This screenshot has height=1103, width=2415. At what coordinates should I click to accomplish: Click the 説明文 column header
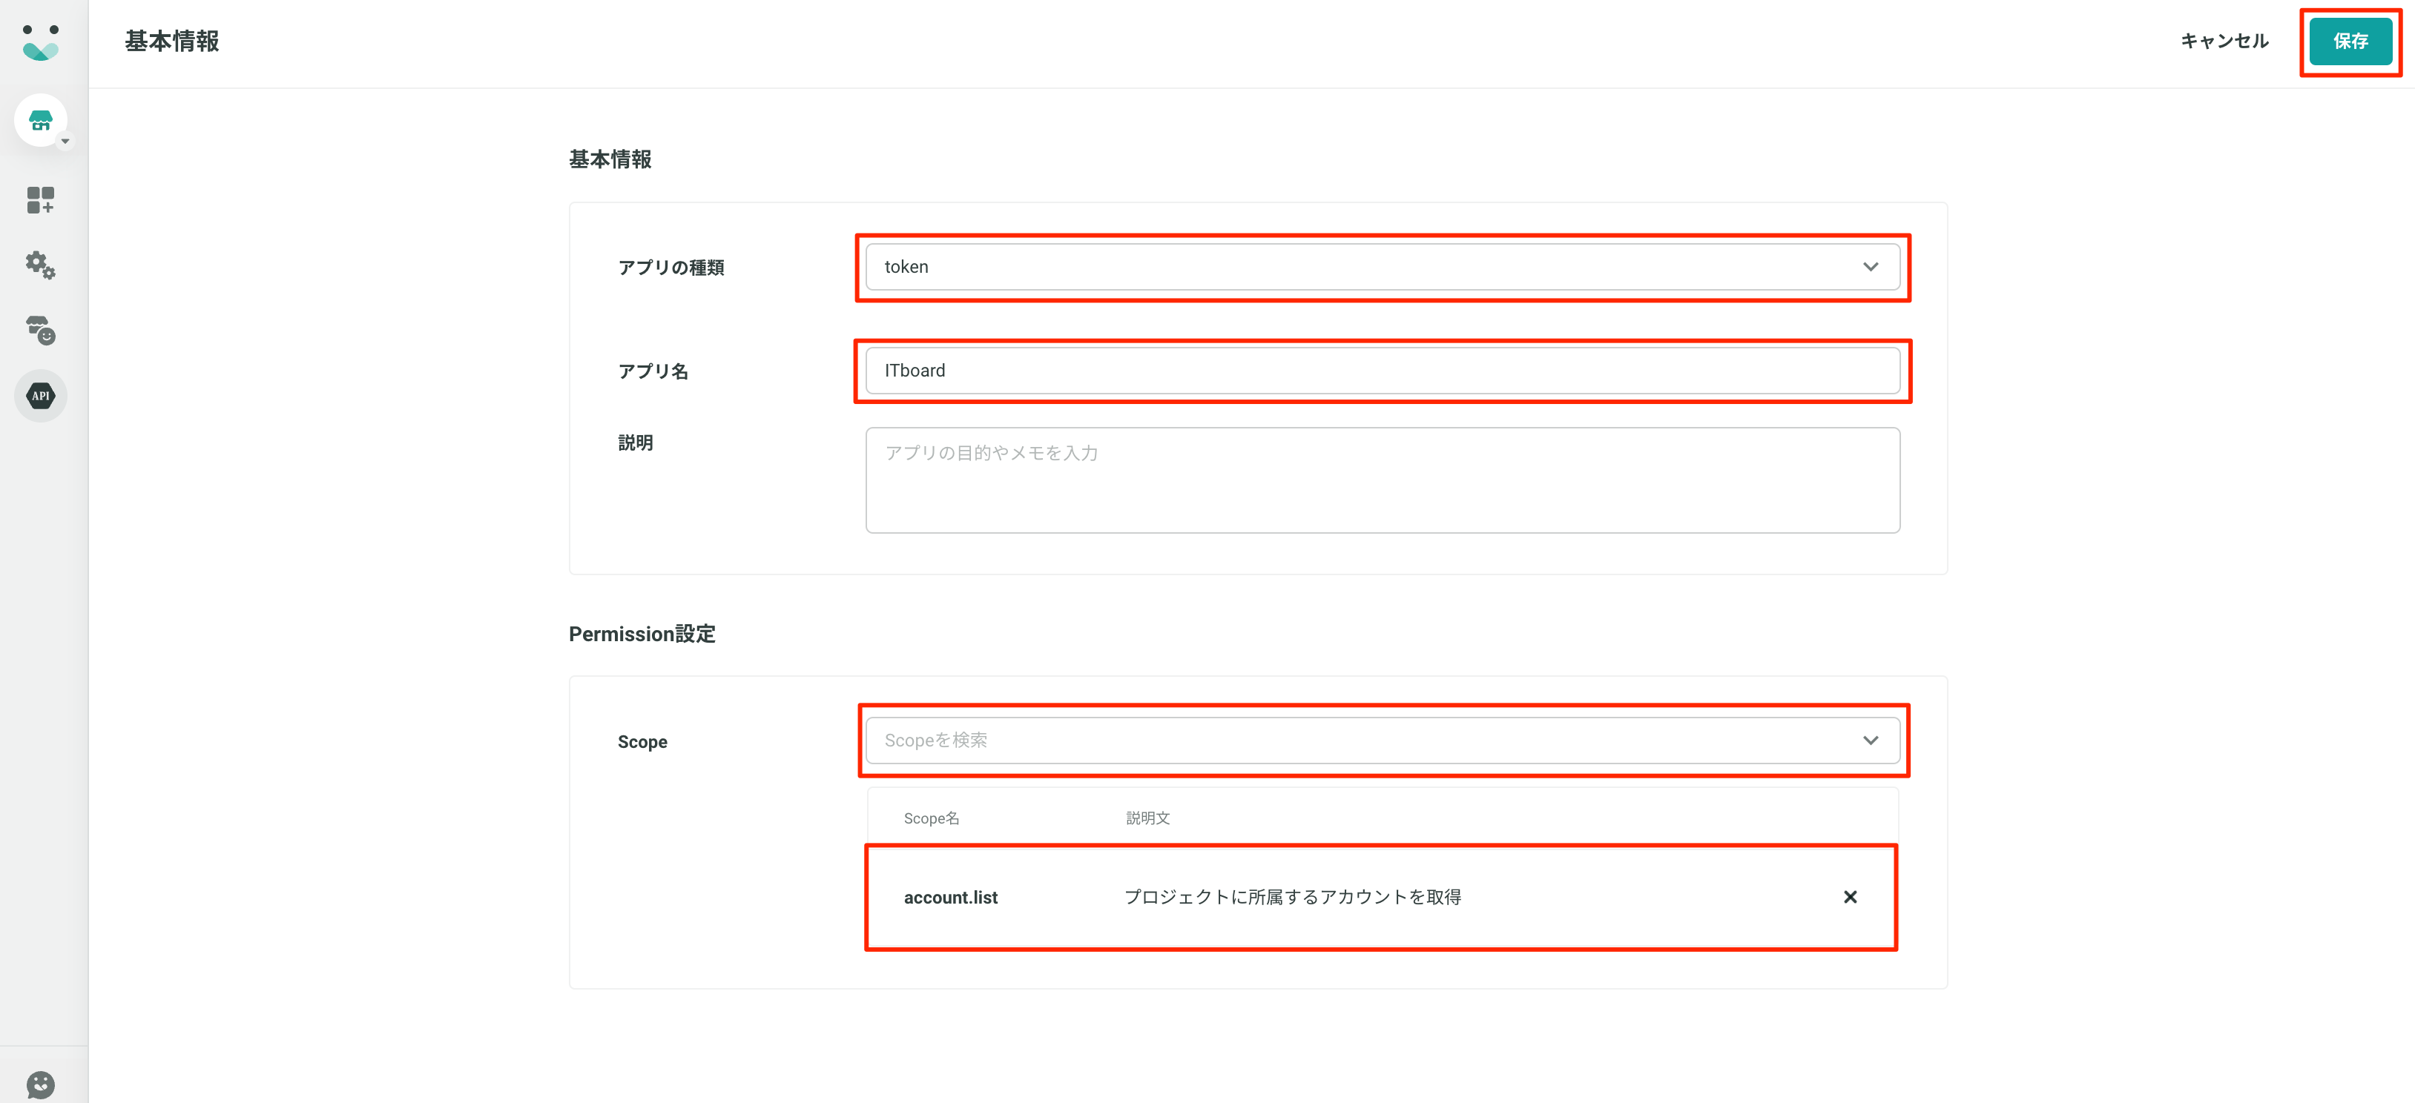pyautogui.click(x=1147, y=818)
